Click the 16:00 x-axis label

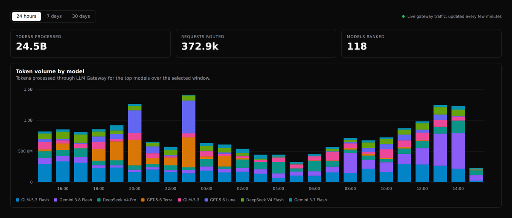tap(63, 189)
